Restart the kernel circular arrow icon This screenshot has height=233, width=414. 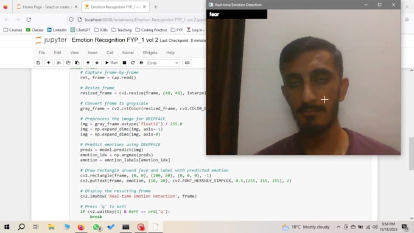pos(133,63)
